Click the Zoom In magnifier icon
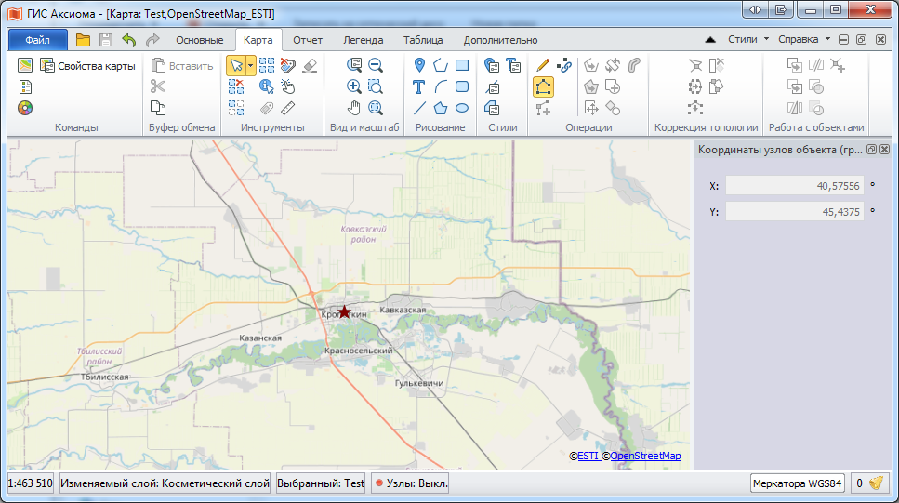The width and height of the screenshot is (899, 503). pos(353,86)
